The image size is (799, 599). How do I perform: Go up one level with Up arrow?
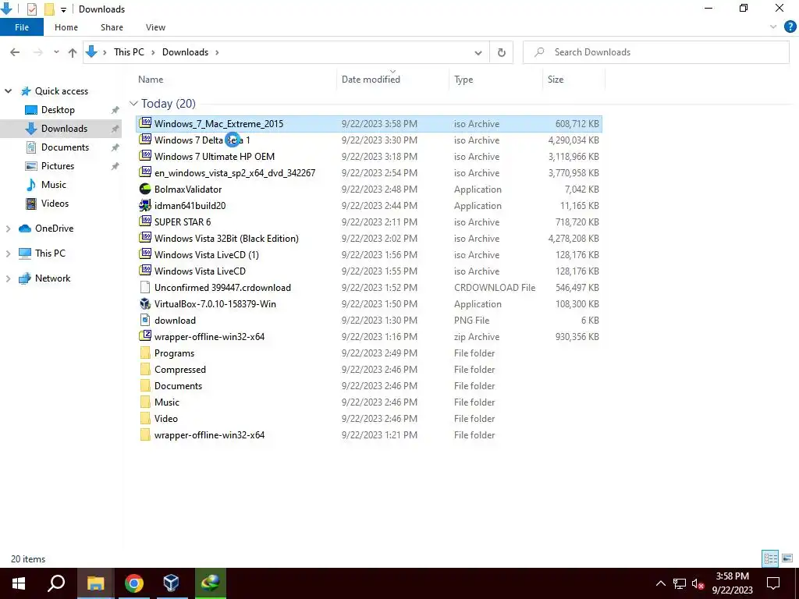tap(73, 52)
